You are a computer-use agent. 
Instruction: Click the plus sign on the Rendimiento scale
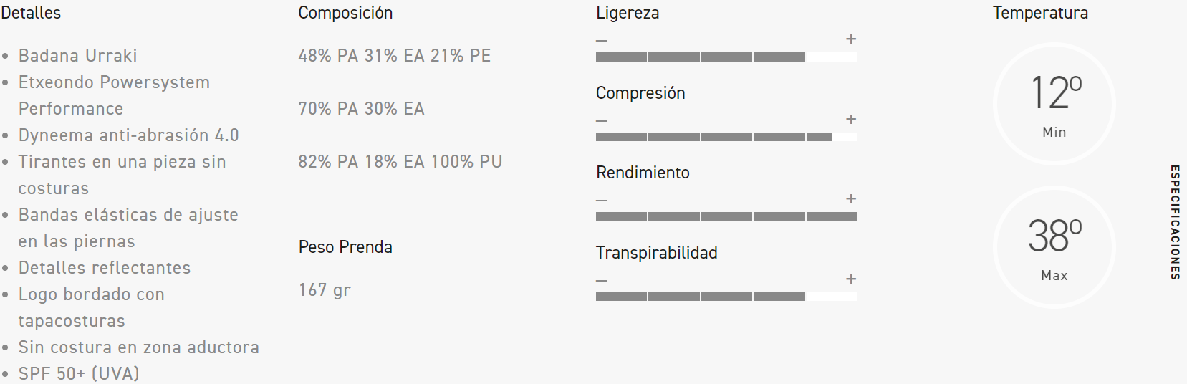click(x=851, y=199)
